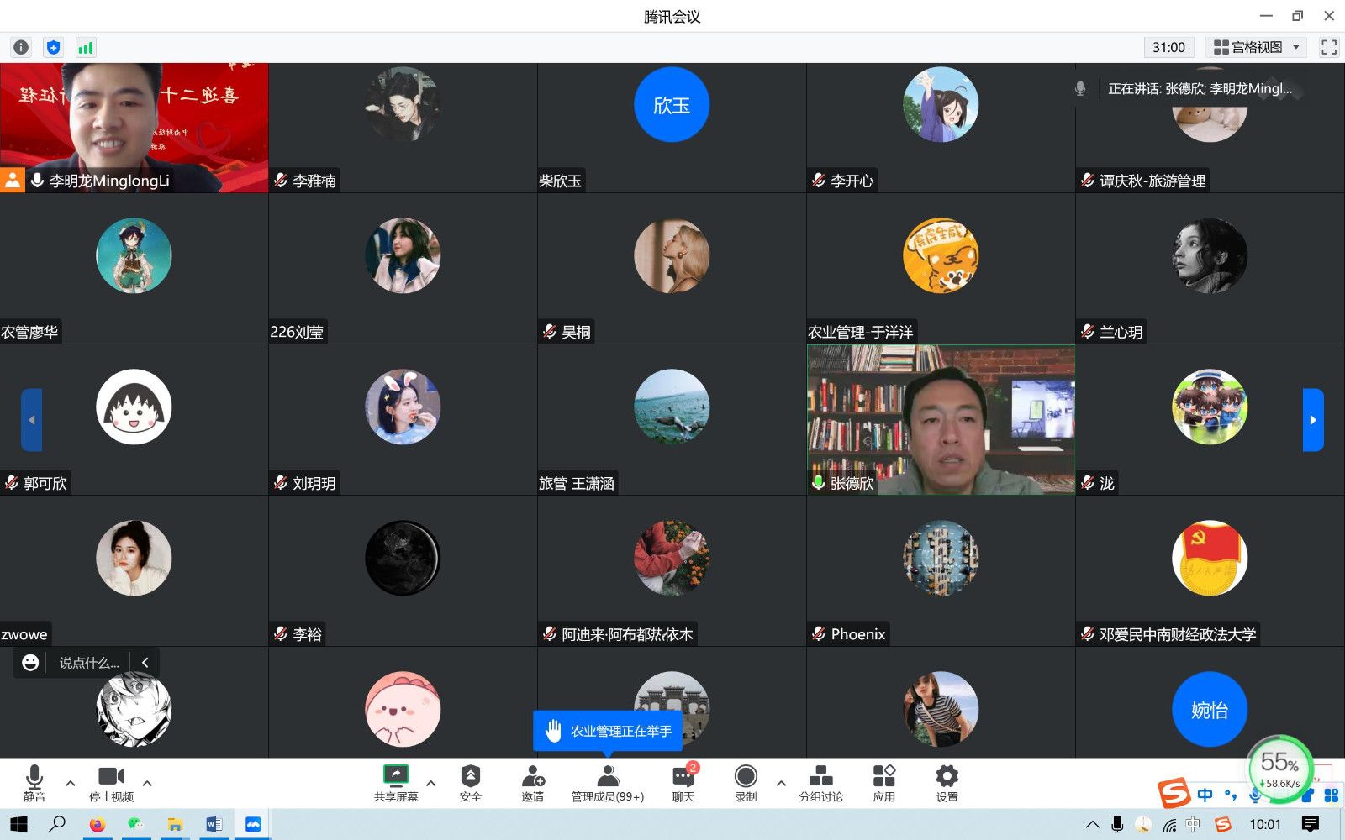1345x840 pixels.
Task: Open the 邀请 invite dialog
Action: pos(533,783)
